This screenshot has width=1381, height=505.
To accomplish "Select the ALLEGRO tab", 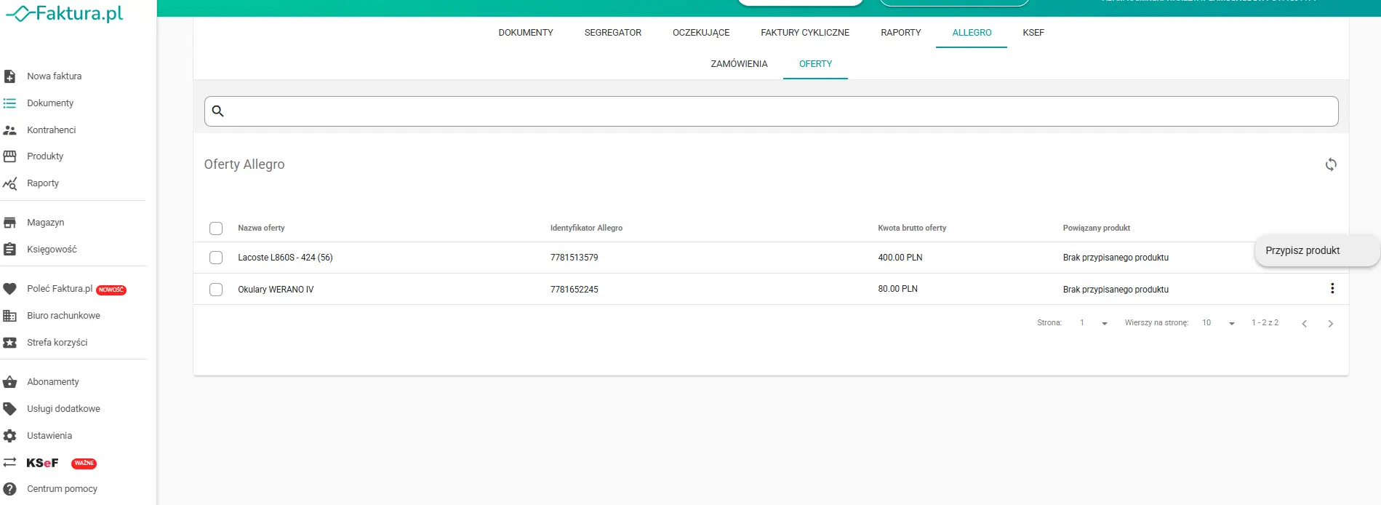I will pos(972,33).
